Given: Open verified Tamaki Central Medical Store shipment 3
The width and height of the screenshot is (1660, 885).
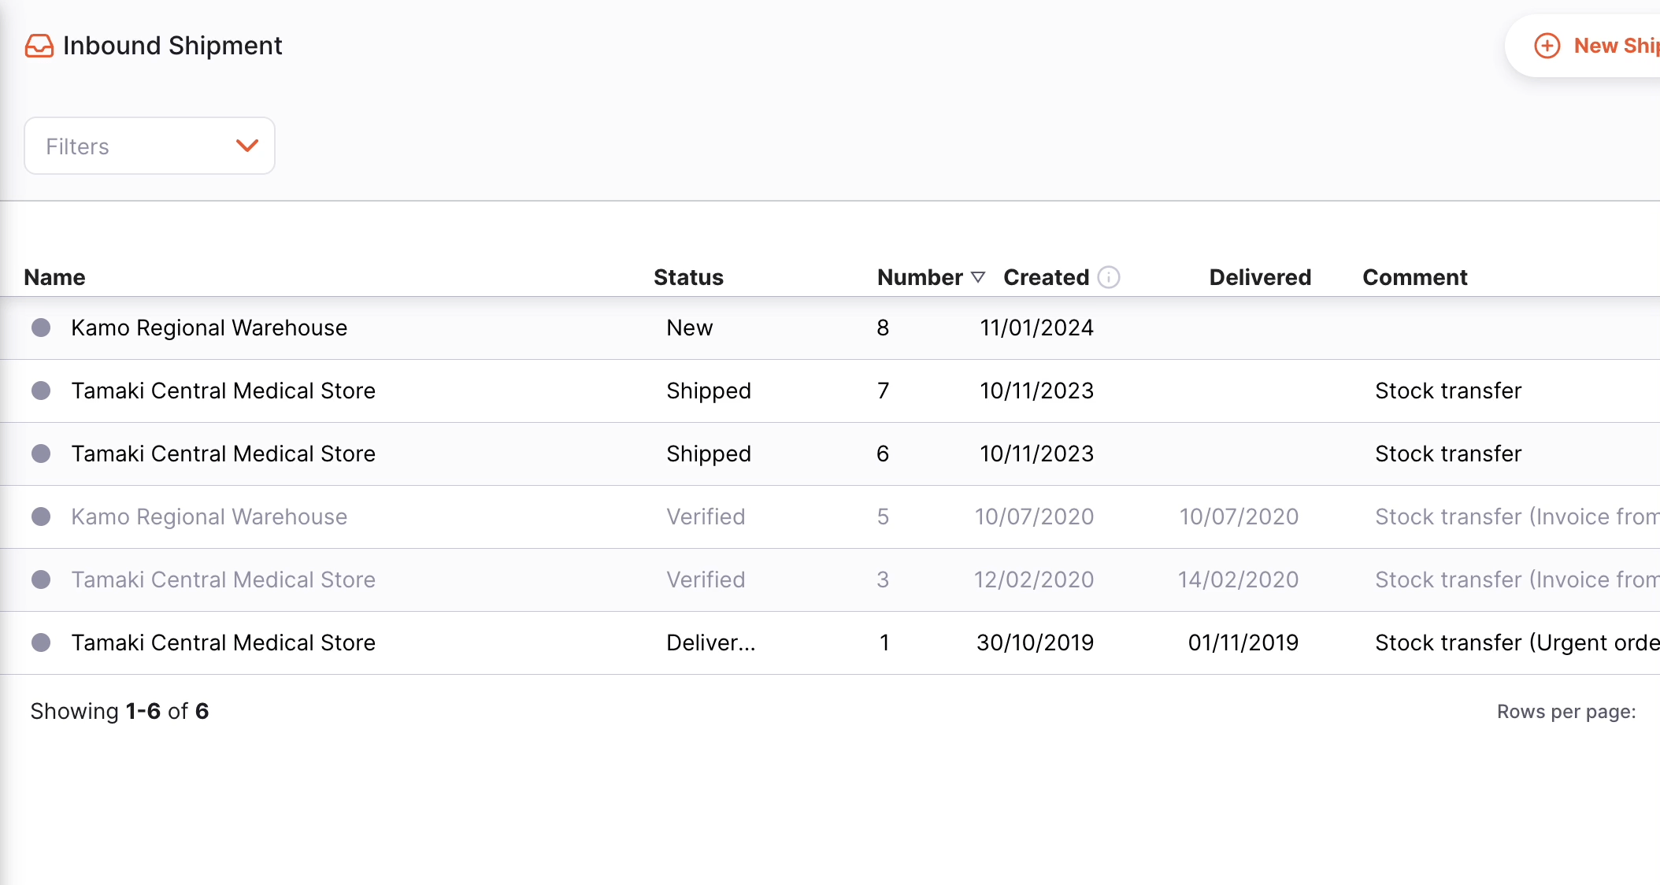Looking at the screenshot, I should click(x=224, y=580).
